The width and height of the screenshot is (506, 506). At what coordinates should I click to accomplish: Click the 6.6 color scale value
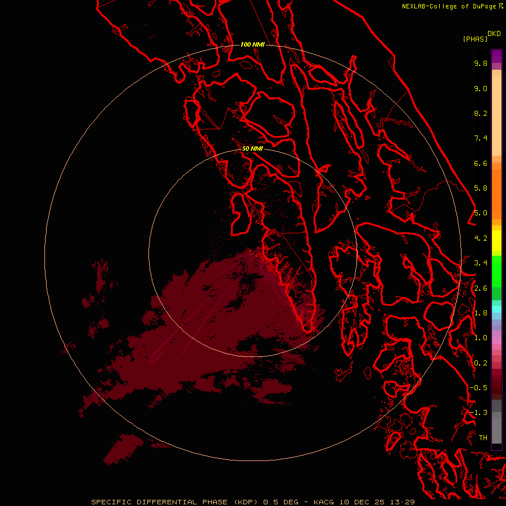(481, 163)
